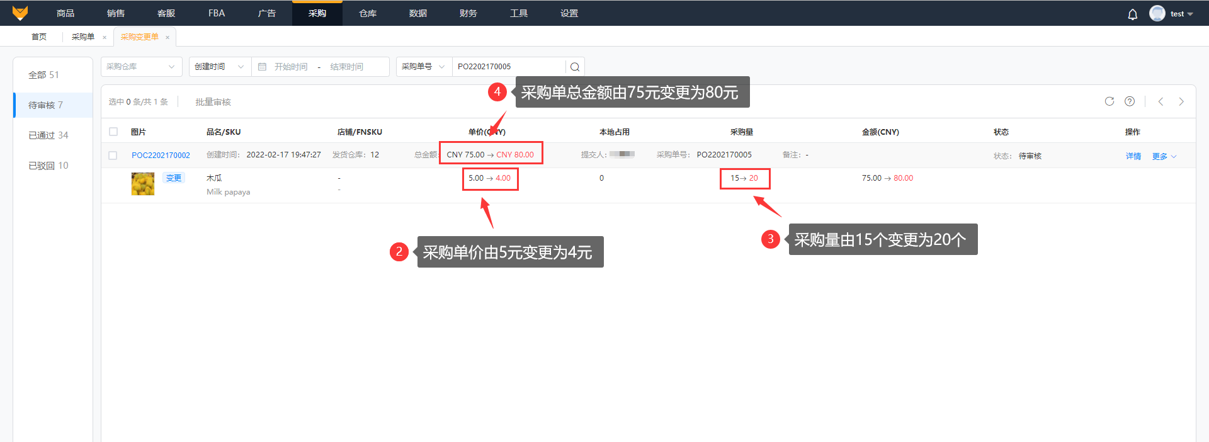The width and height of the screenshot is (1209, 442).
Task: Close the 采购变更单 tab
Action: [x=167, y=37]
